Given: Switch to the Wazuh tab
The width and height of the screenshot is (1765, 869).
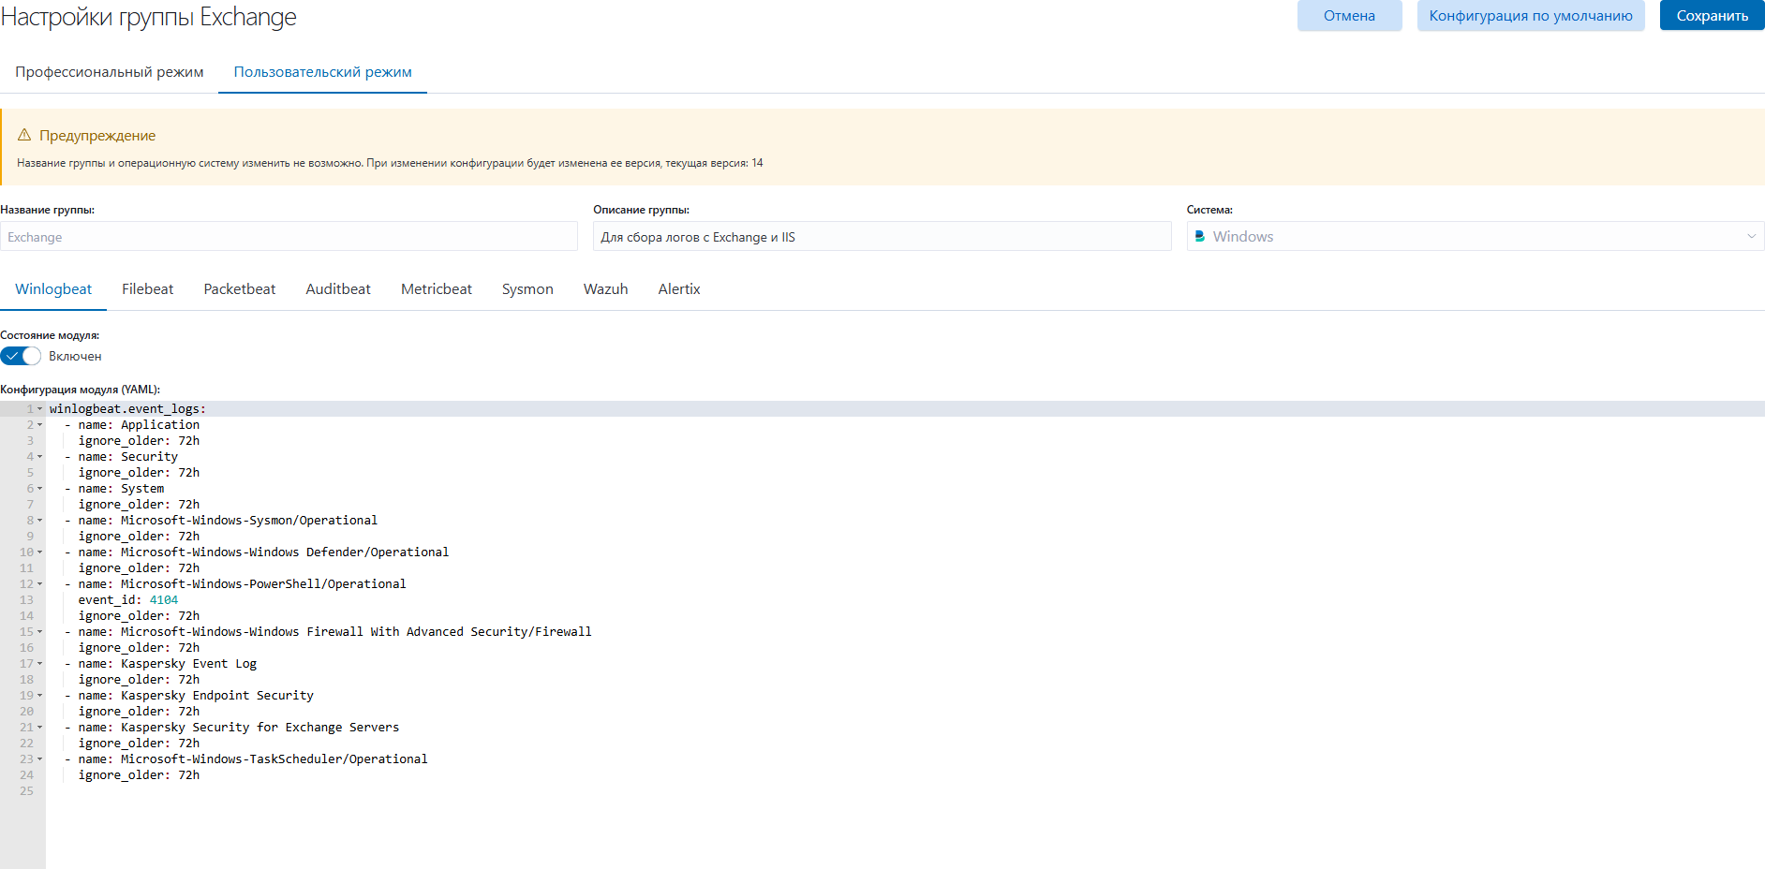Looking at the screenshot, I should coord(606,289).
